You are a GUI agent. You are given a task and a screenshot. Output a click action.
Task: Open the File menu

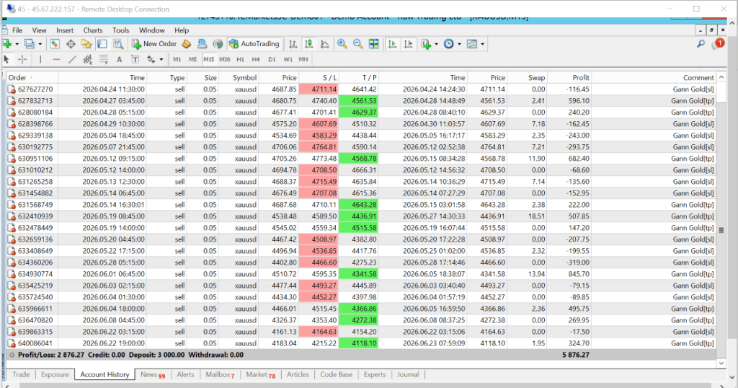[x=17, y=30]
